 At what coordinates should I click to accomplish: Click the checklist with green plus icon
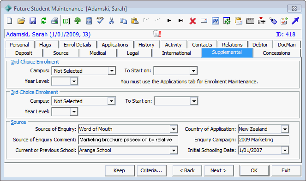coord(284,21)
